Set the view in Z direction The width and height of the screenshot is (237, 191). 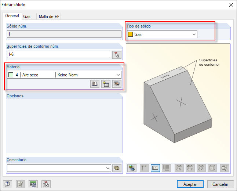click(x=201, y=168)
